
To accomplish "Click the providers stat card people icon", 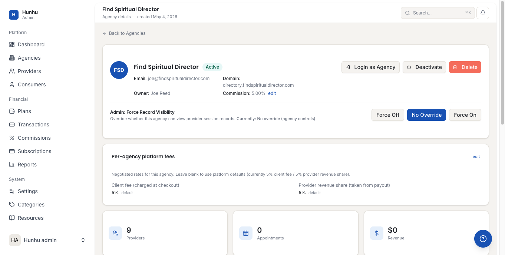I will [x=115, y=233].
